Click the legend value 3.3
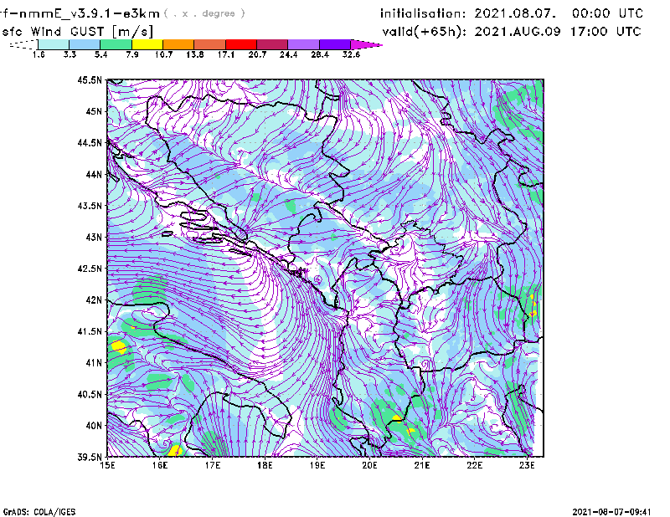Viewport: 670px width, 517px height. pyautogui.click(x=70, y=54)
